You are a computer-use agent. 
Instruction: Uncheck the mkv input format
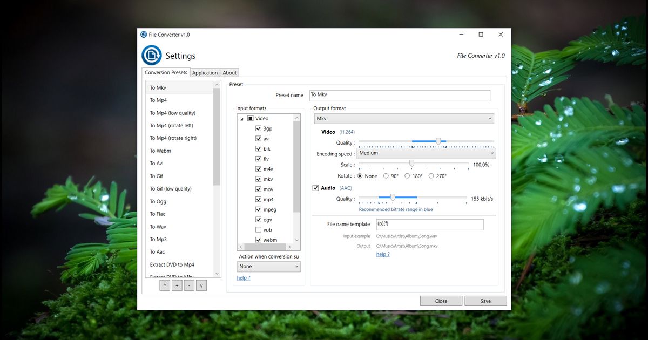coord(259,179)
